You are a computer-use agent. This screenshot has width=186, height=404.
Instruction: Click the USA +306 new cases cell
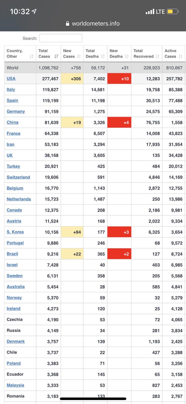click(x=72, y=78)
